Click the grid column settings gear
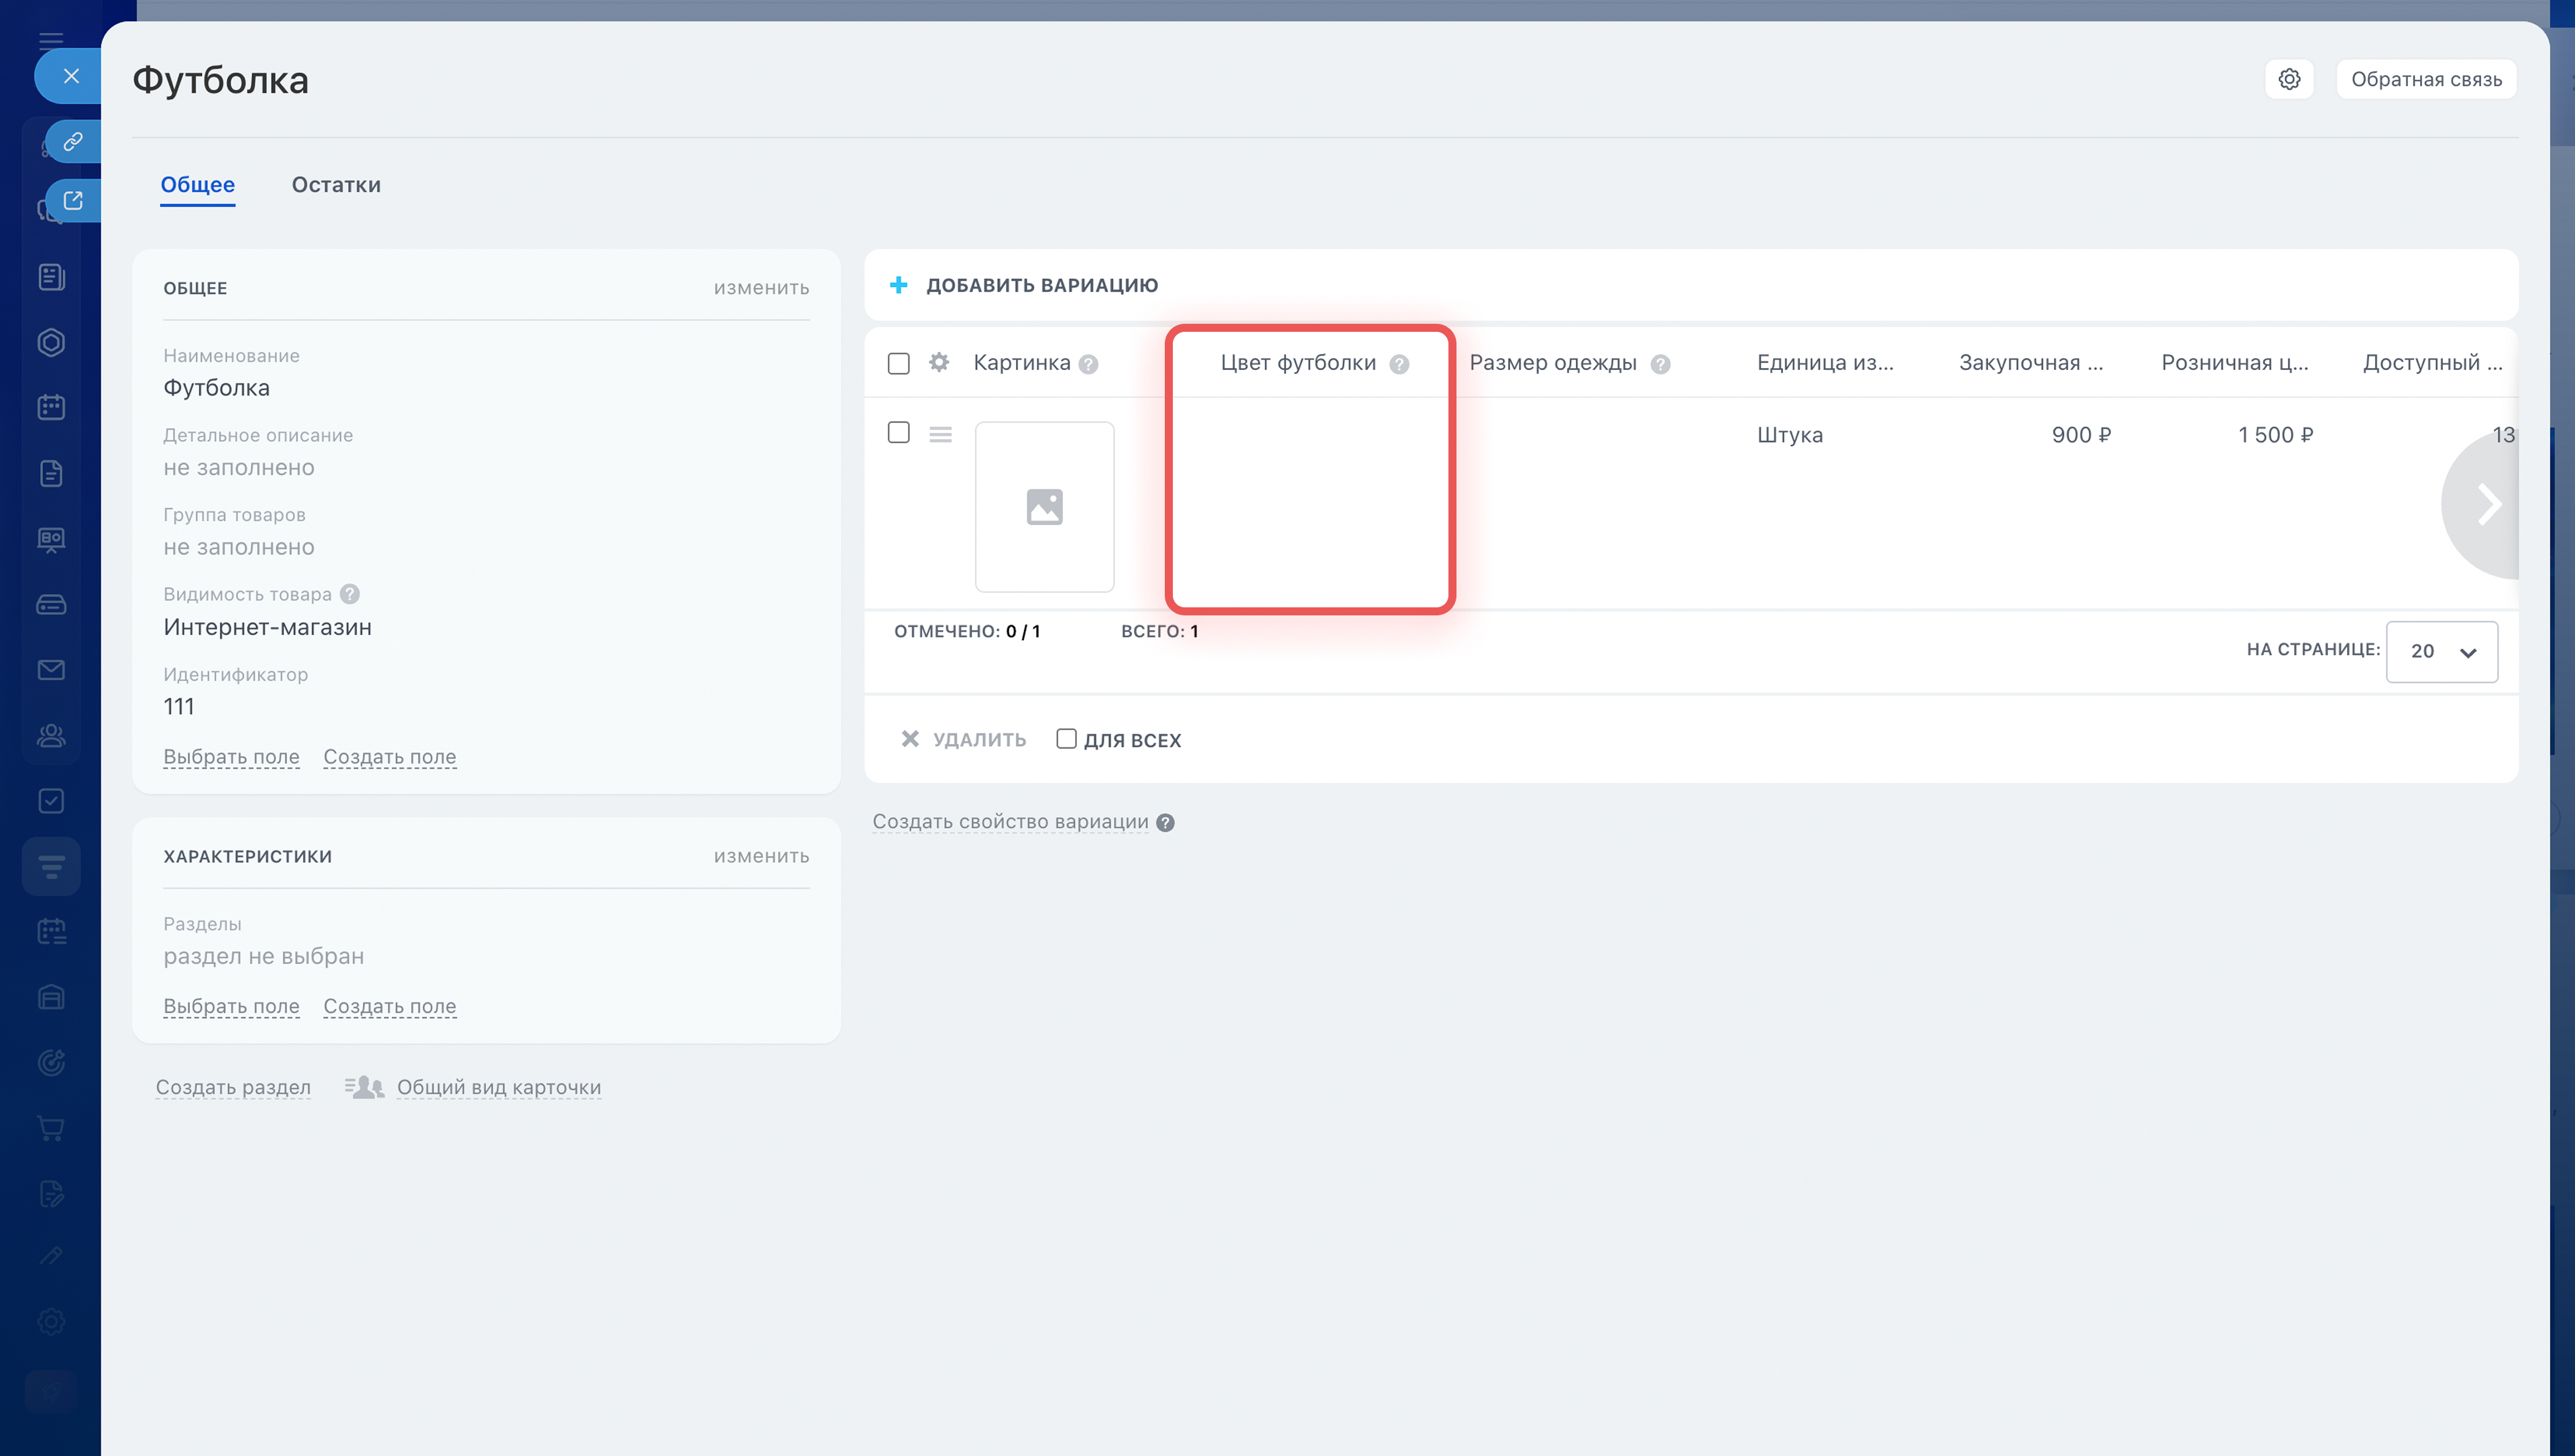The height and width of the screenshot is (1456, 2575). pyautogui.click(x=938, y=362)
